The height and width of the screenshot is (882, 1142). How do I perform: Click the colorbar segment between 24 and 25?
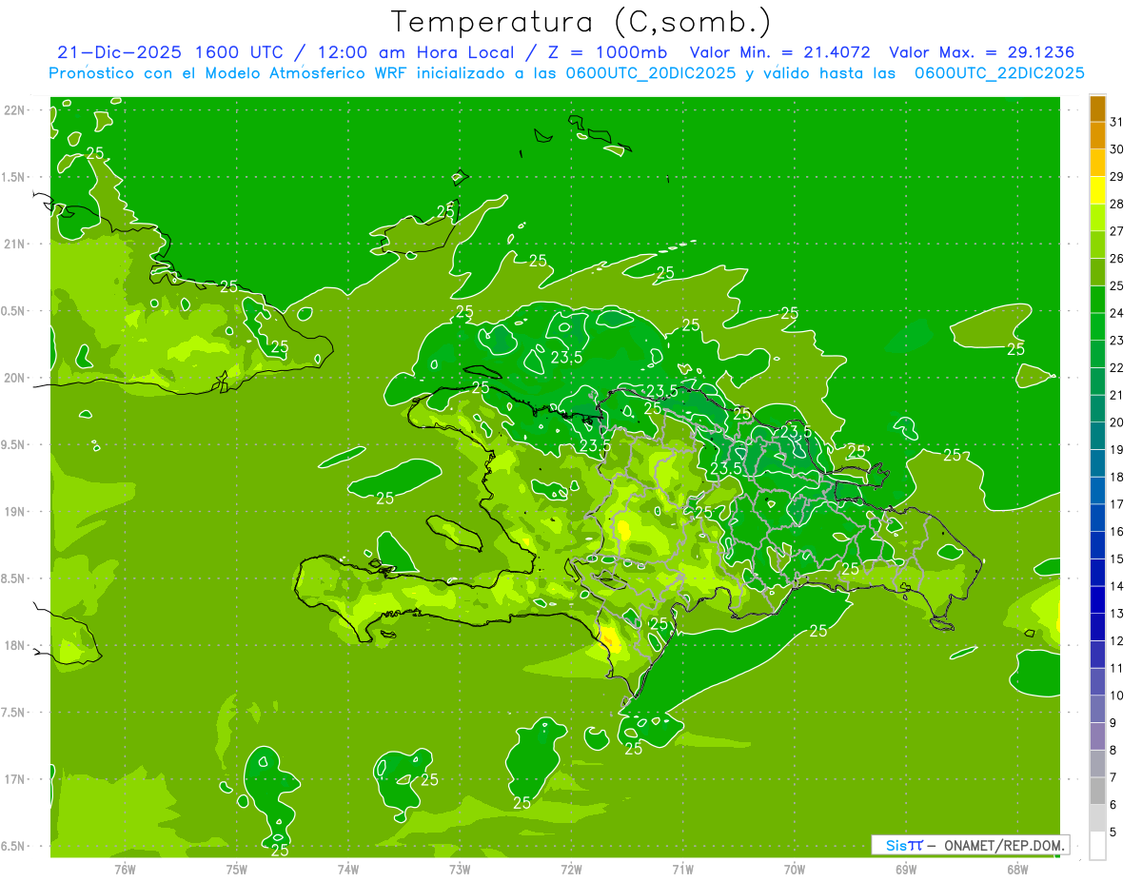point(1097,300)
